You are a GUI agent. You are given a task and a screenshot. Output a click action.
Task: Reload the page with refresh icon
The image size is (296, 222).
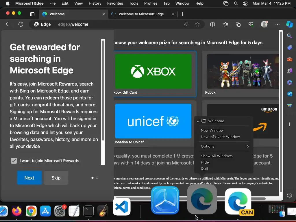click(x=21, y=24)
